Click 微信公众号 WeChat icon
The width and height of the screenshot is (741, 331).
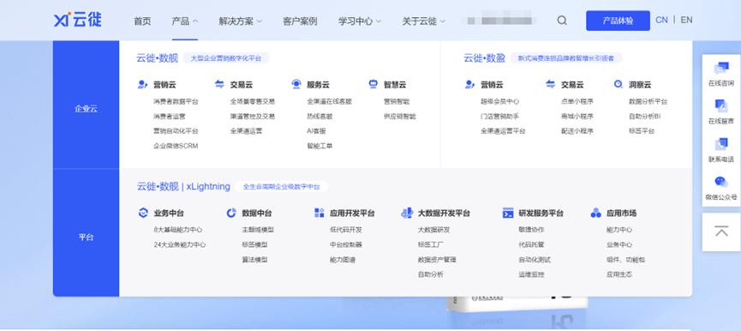pos(721,182)
